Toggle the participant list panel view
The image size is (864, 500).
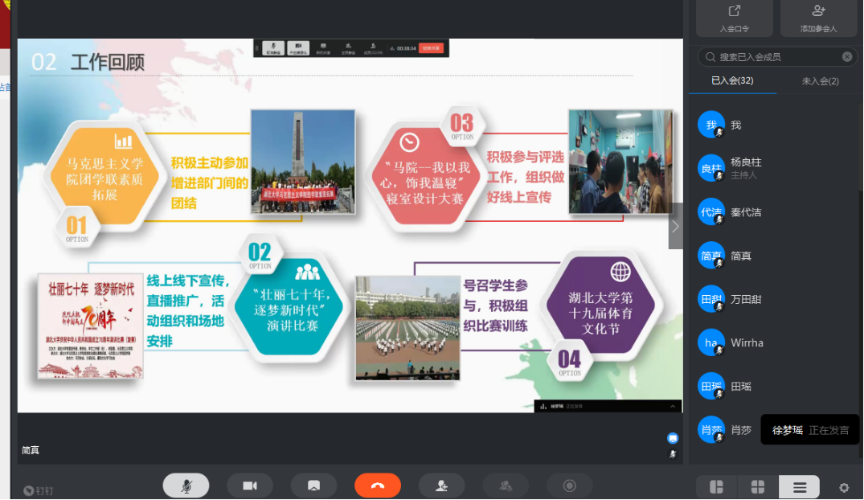[799, 486]
